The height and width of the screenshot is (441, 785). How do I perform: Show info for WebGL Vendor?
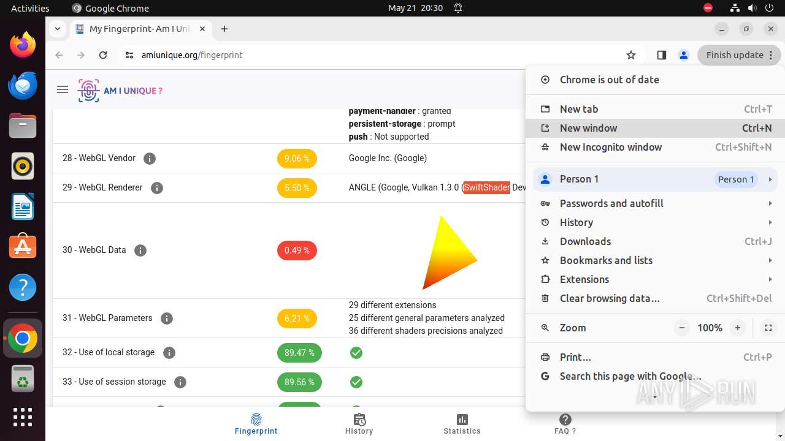click(x=149, y=159)
